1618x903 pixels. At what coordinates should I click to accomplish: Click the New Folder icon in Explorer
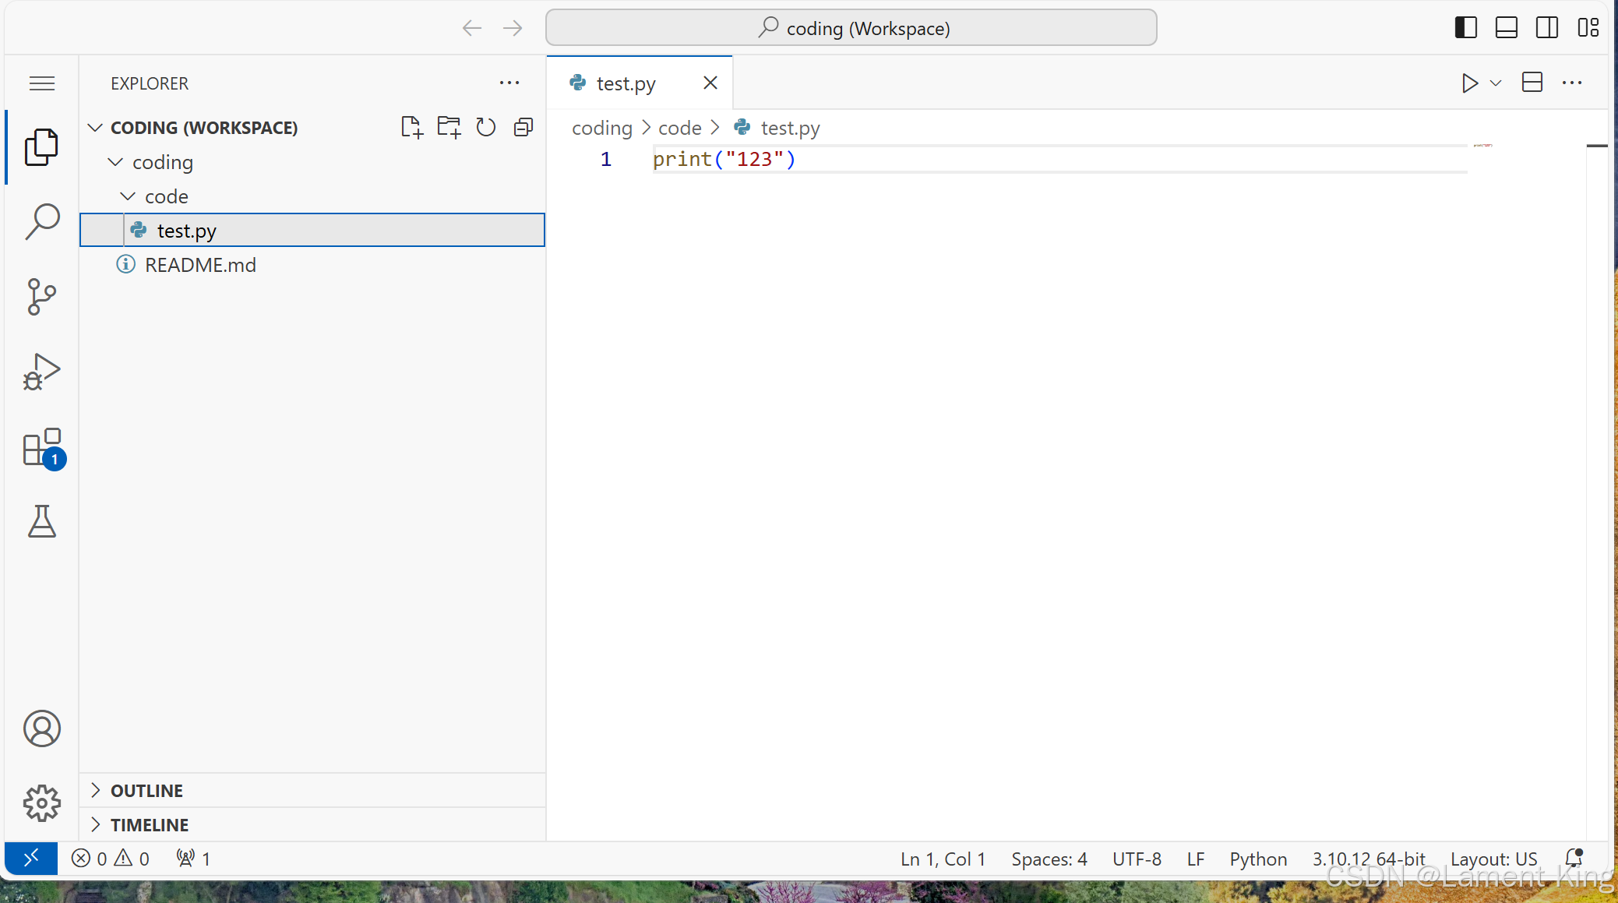(x=449, y=127)
